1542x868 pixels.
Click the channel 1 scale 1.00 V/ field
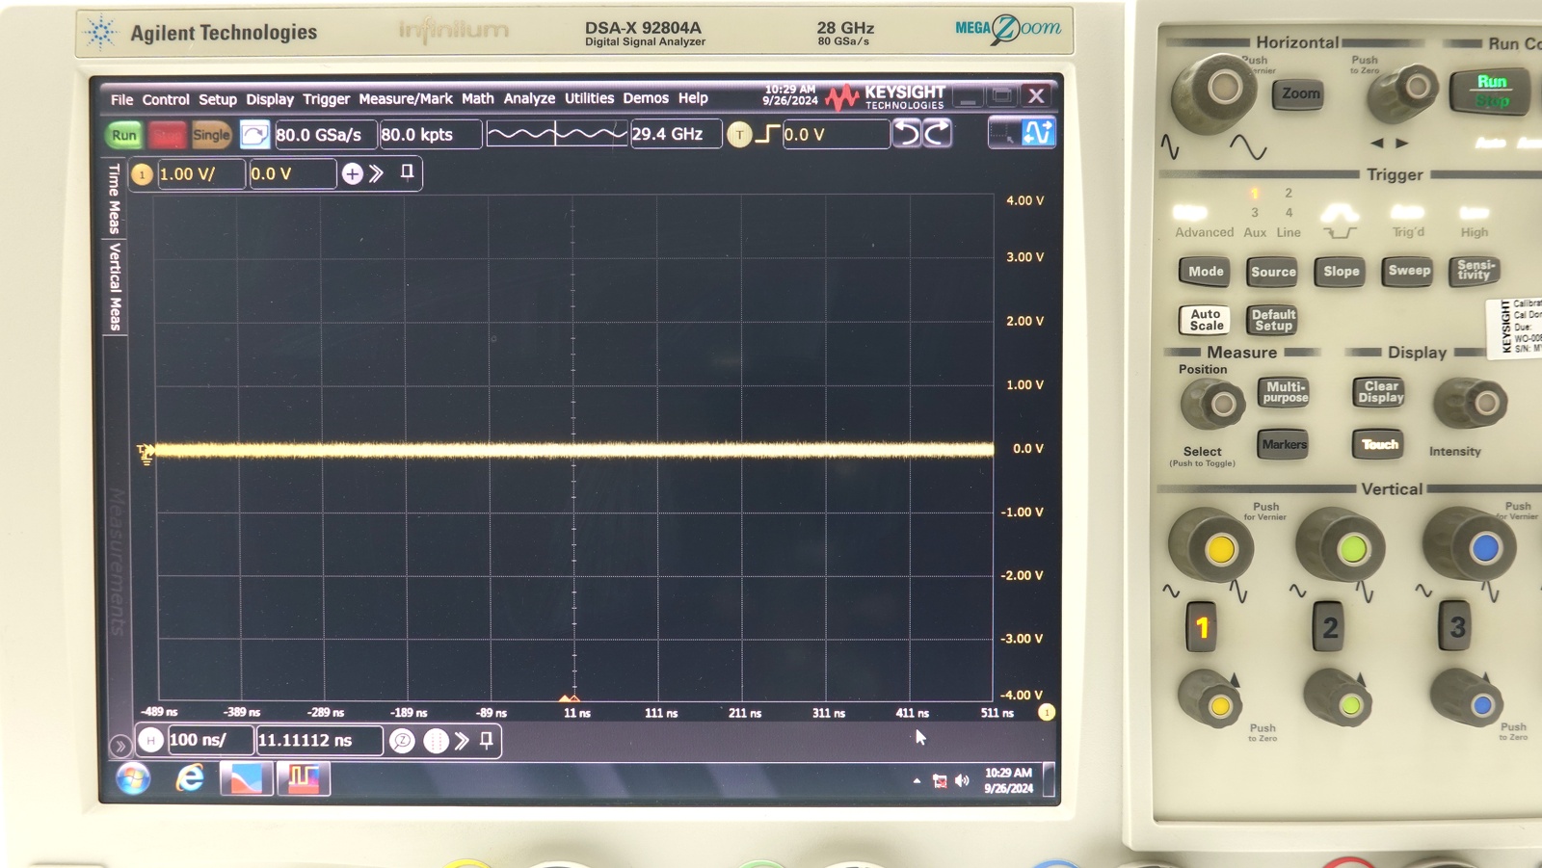200,174
